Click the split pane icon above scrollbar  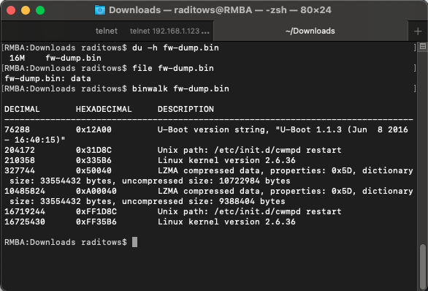point(423,47)
